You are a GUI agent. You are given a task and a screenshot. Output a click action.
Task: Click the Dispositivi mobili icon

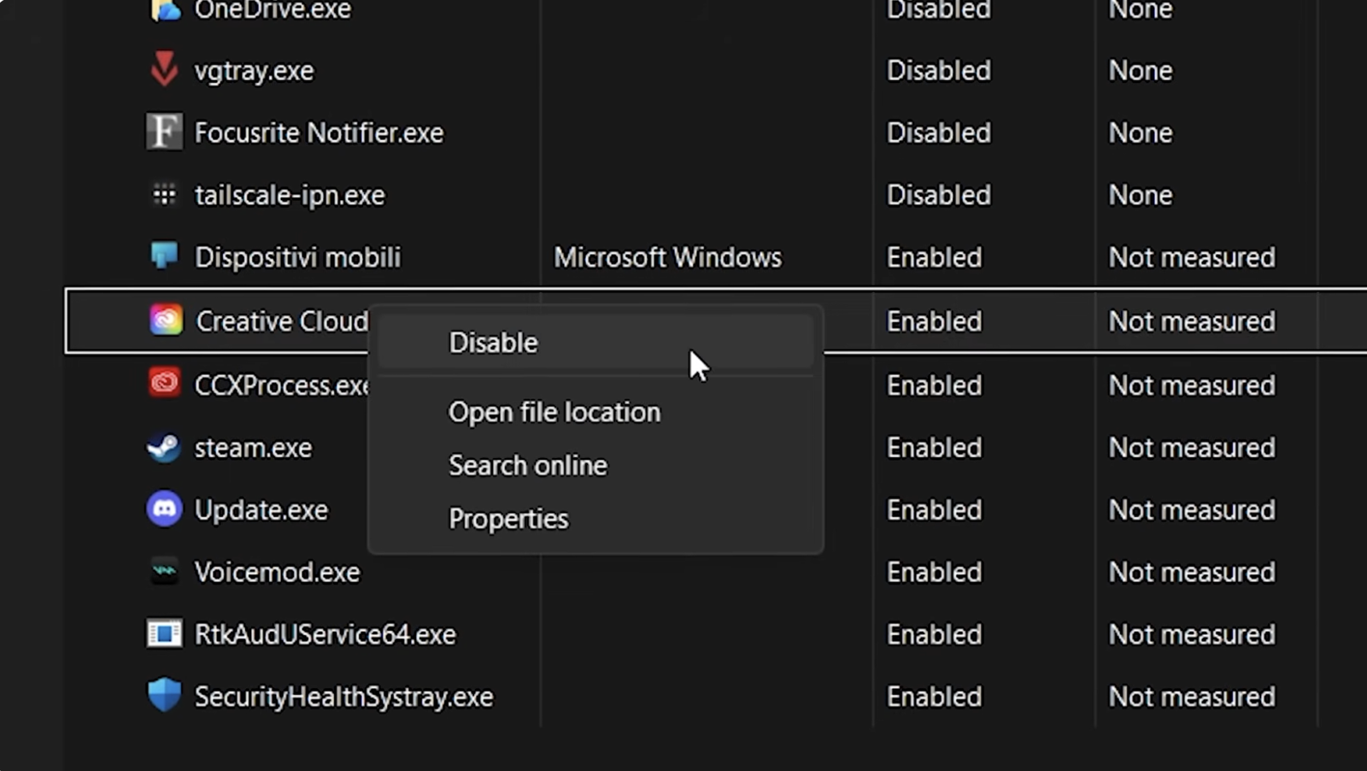164,256
